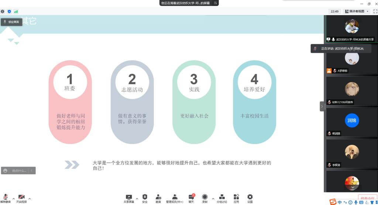This screenshot has height=205, width=378.
Task: Open the Chat (聊天) icon with notification
Action: click(191, 198)
